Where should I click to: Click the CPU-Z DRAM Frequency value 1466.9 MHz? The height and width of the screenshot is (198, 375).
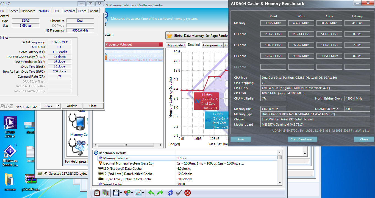pos(60,42)
